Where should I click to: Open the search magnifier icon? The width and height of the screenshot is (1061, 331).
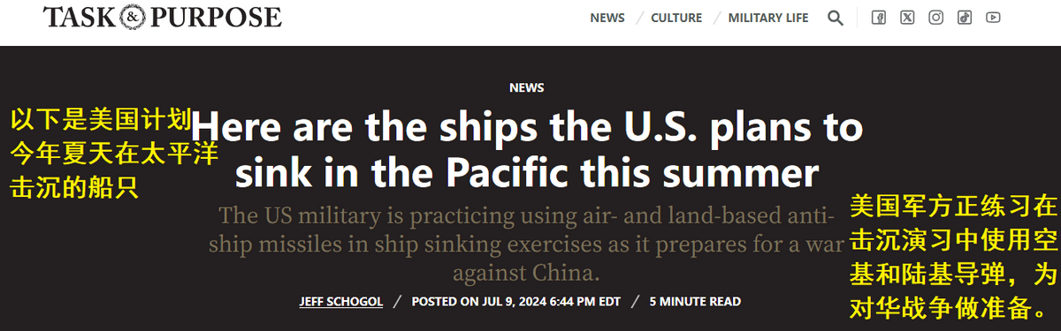[836, 18]
